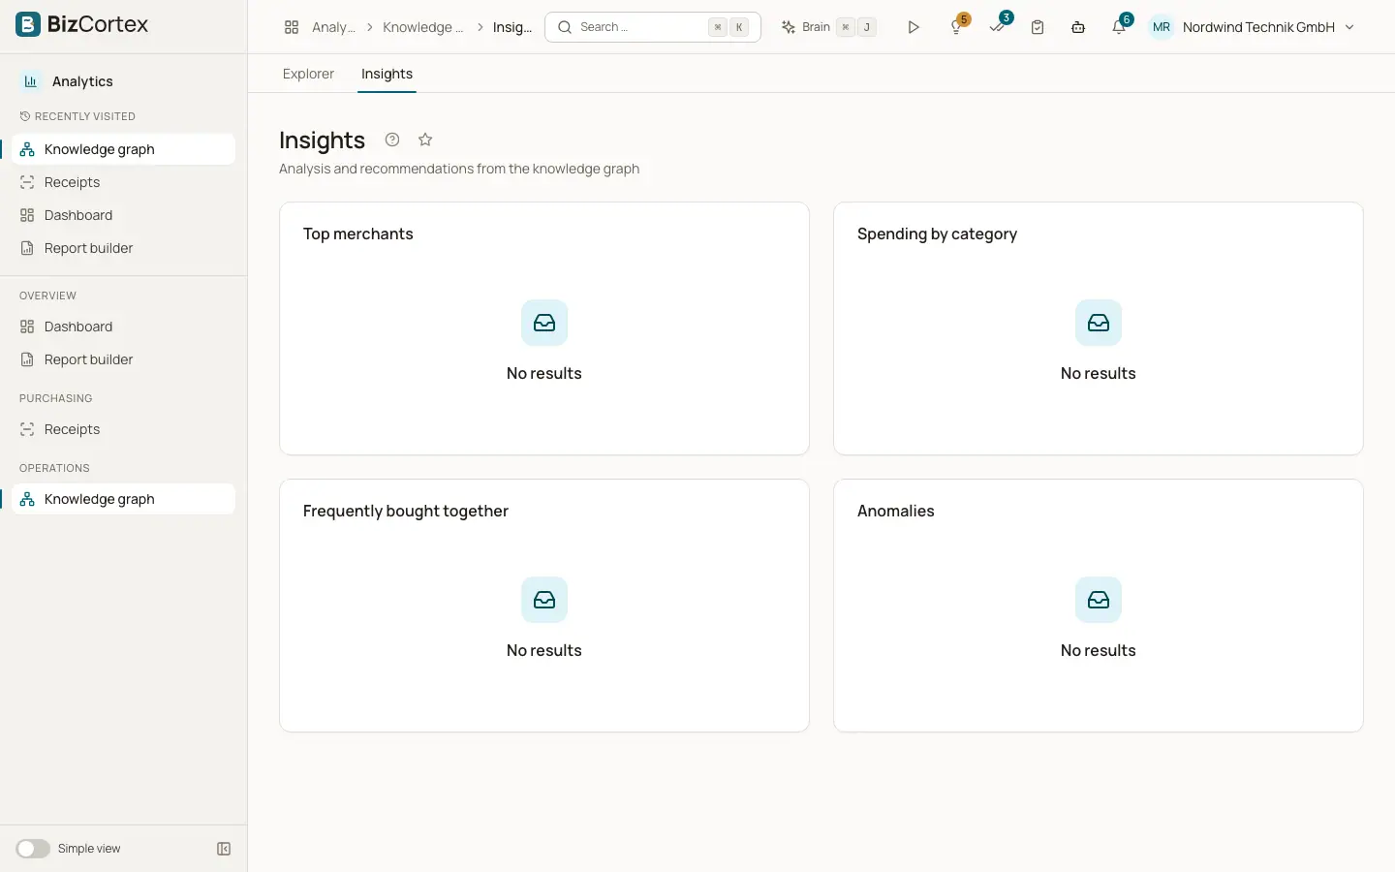Click the empty inbox icon in Top merchants

pyautogui.click(x=544, y=323)
